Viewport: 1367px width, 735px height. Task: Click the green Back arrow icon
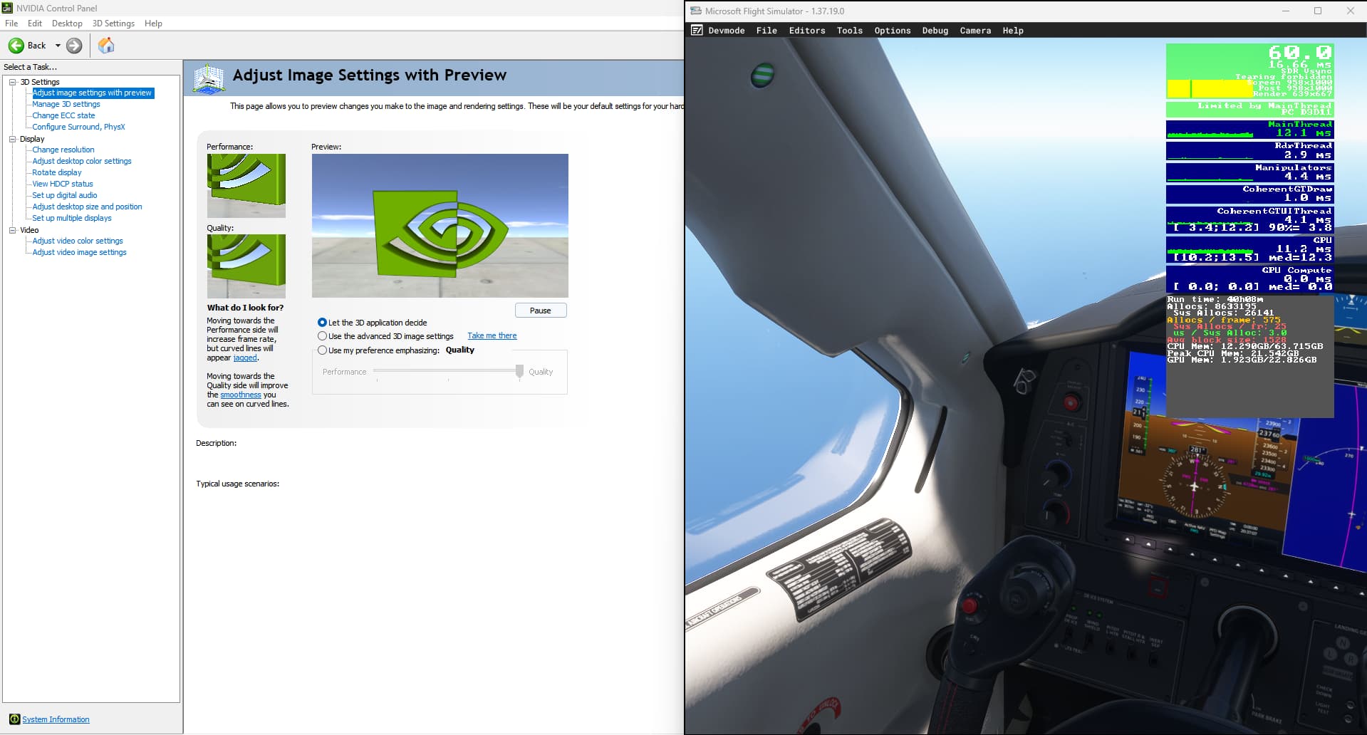point(16,46)
